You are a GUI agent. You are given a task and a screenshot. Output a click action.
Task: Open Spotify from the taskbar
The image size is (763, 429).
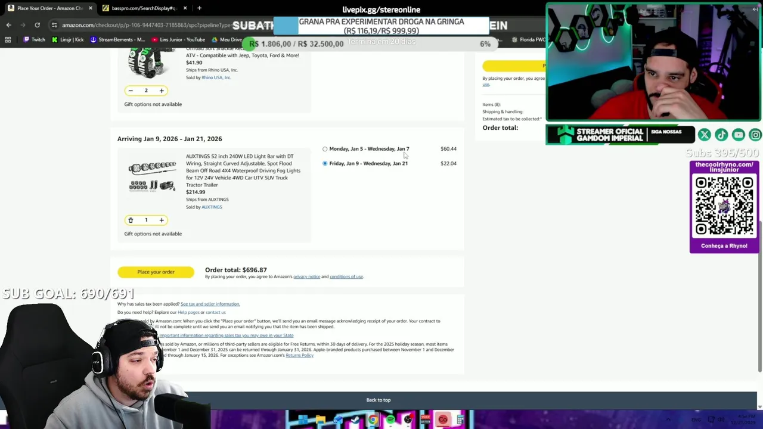point(390,420)
